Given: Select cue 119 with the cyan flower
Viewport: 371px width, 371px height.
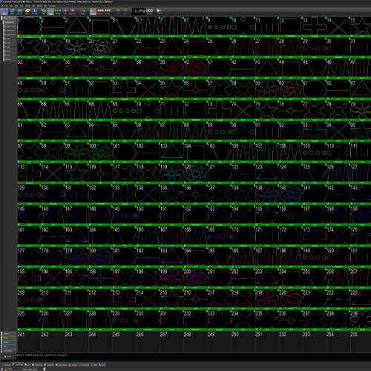Looking at the screenshot, I should coord(171,174).
